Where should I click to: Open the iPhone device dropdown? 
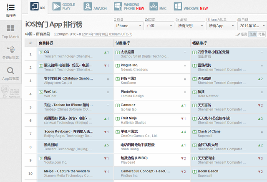point(128,26)
